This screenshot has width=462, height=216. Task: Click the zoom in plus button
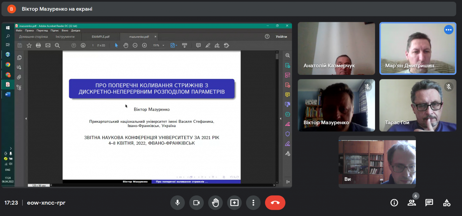tap(144, 45)
